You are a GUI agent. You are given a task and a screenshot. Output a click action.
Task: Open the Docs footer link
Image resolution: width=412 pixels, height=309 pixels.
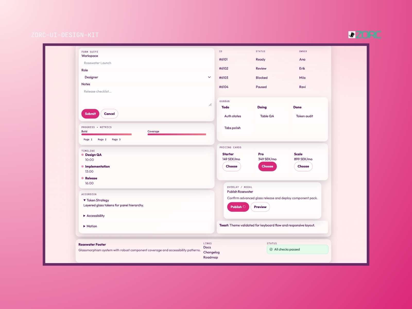[207, 247]
